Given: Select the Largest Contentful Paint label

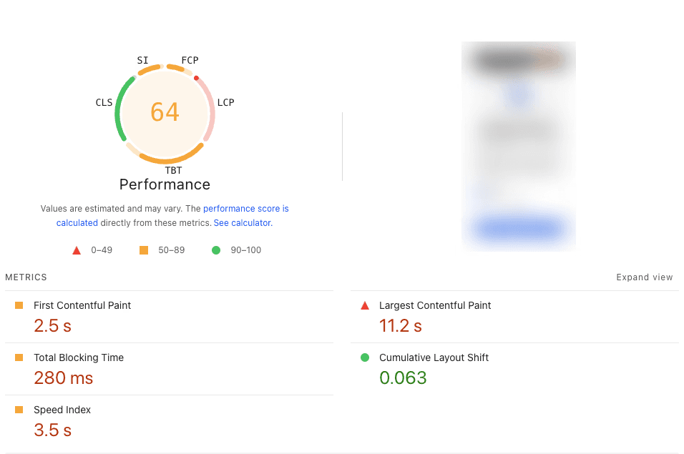Looking at the screenshot, I should pyautogui.click(x=435, y=305).
